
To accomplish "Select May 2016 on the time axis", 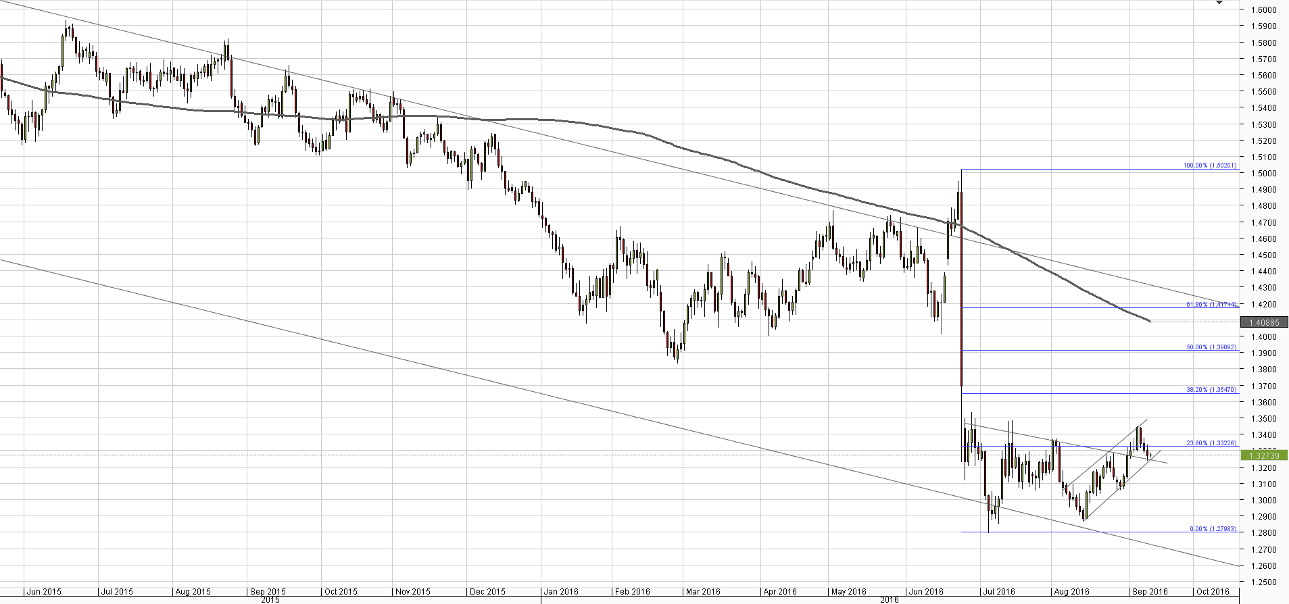I will [x=848, y=592].
